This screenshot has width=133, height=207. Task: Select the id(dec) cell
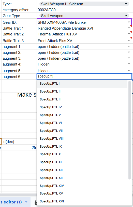point(19,142)
